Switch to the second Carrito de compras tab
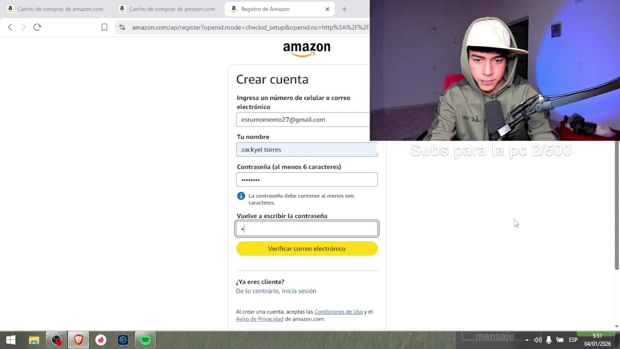Screen dimensions: 620x349 [x=167, y=9]
